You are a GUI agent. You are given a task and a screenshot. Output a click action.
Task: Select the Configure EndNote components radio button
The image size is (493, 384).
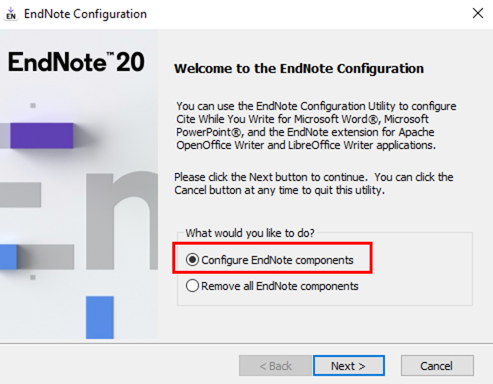(192, 259)
